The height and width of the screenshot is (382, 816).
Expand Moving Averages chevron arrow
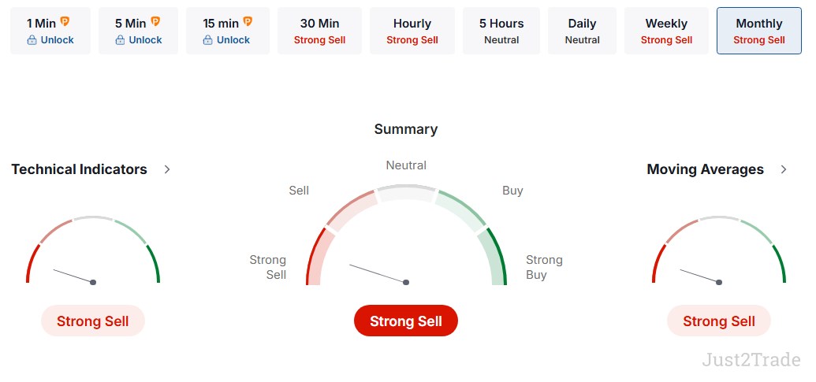[x=783, y=169]
